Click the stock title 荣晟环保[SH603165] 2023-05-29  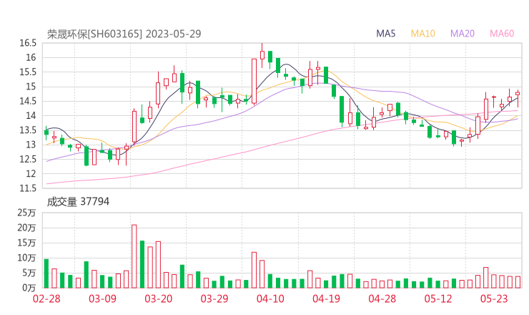(124, 34)
